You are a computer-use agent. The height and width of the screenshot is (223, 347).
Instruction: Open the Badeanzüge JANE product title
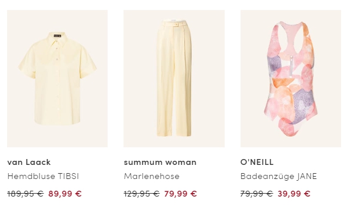tap(279, 176)
